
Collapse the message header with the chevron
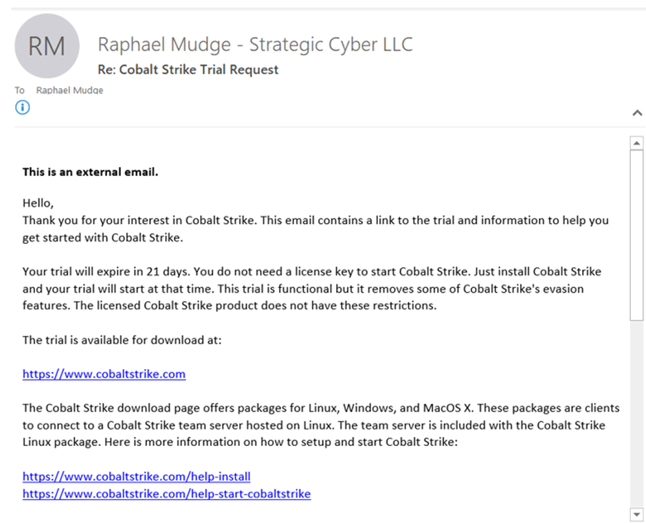(637, 113)
